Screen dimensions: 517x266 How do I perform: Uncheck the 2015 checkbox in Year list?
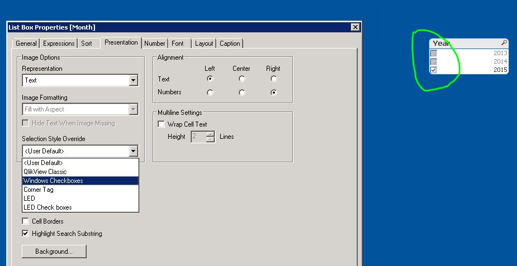tap(434, 70)
